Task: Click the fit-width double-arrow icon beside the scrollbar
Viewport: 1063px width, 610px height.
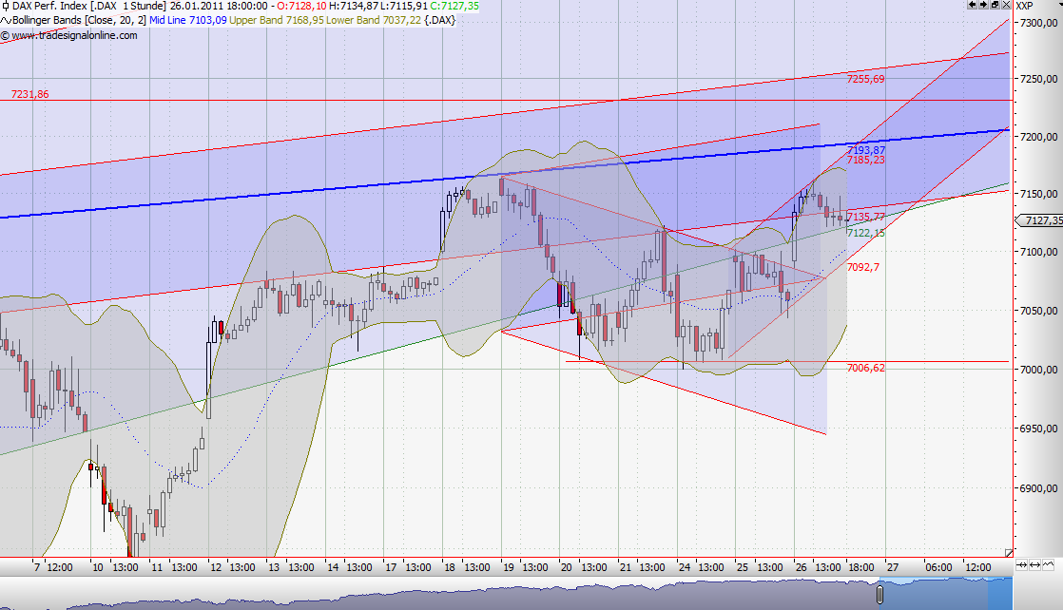Action: pyautogui.click(x=1021, y=564)
